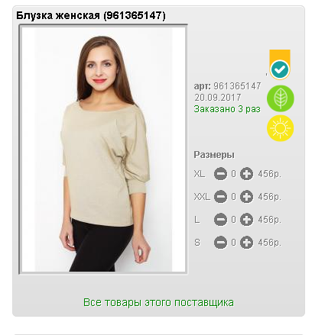Click the yellow sun summer badge
This screenshot has width=325, height=335.
coord(281,128)
